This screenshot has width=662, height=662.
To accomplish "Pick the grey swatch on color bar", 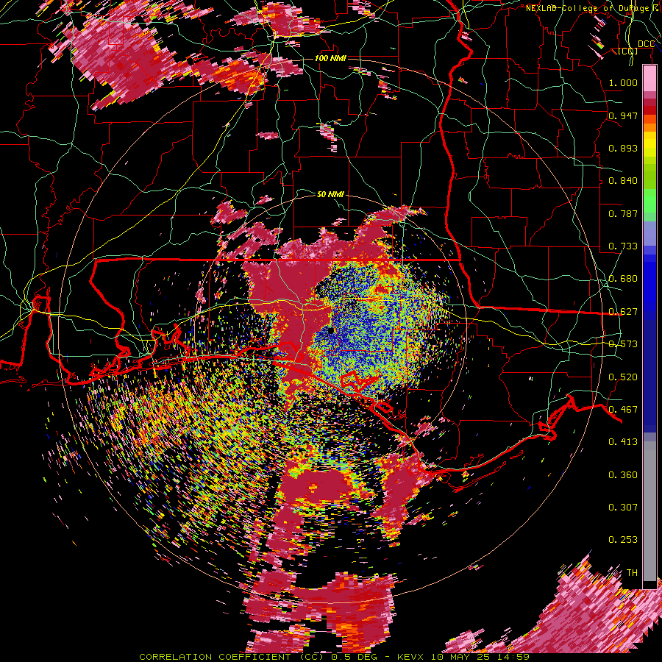I will [649, 511].
